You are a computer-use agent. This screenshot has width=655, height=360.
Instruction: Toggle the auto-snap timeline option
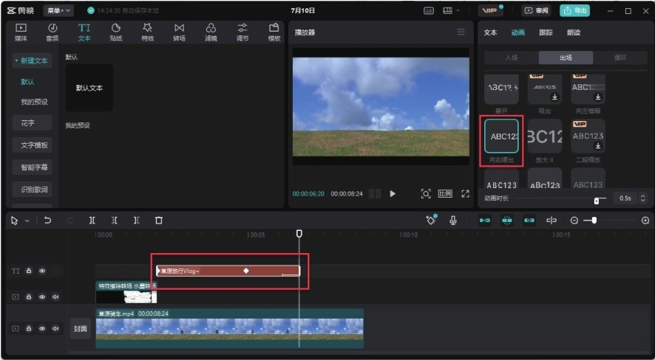coord(507,221)
